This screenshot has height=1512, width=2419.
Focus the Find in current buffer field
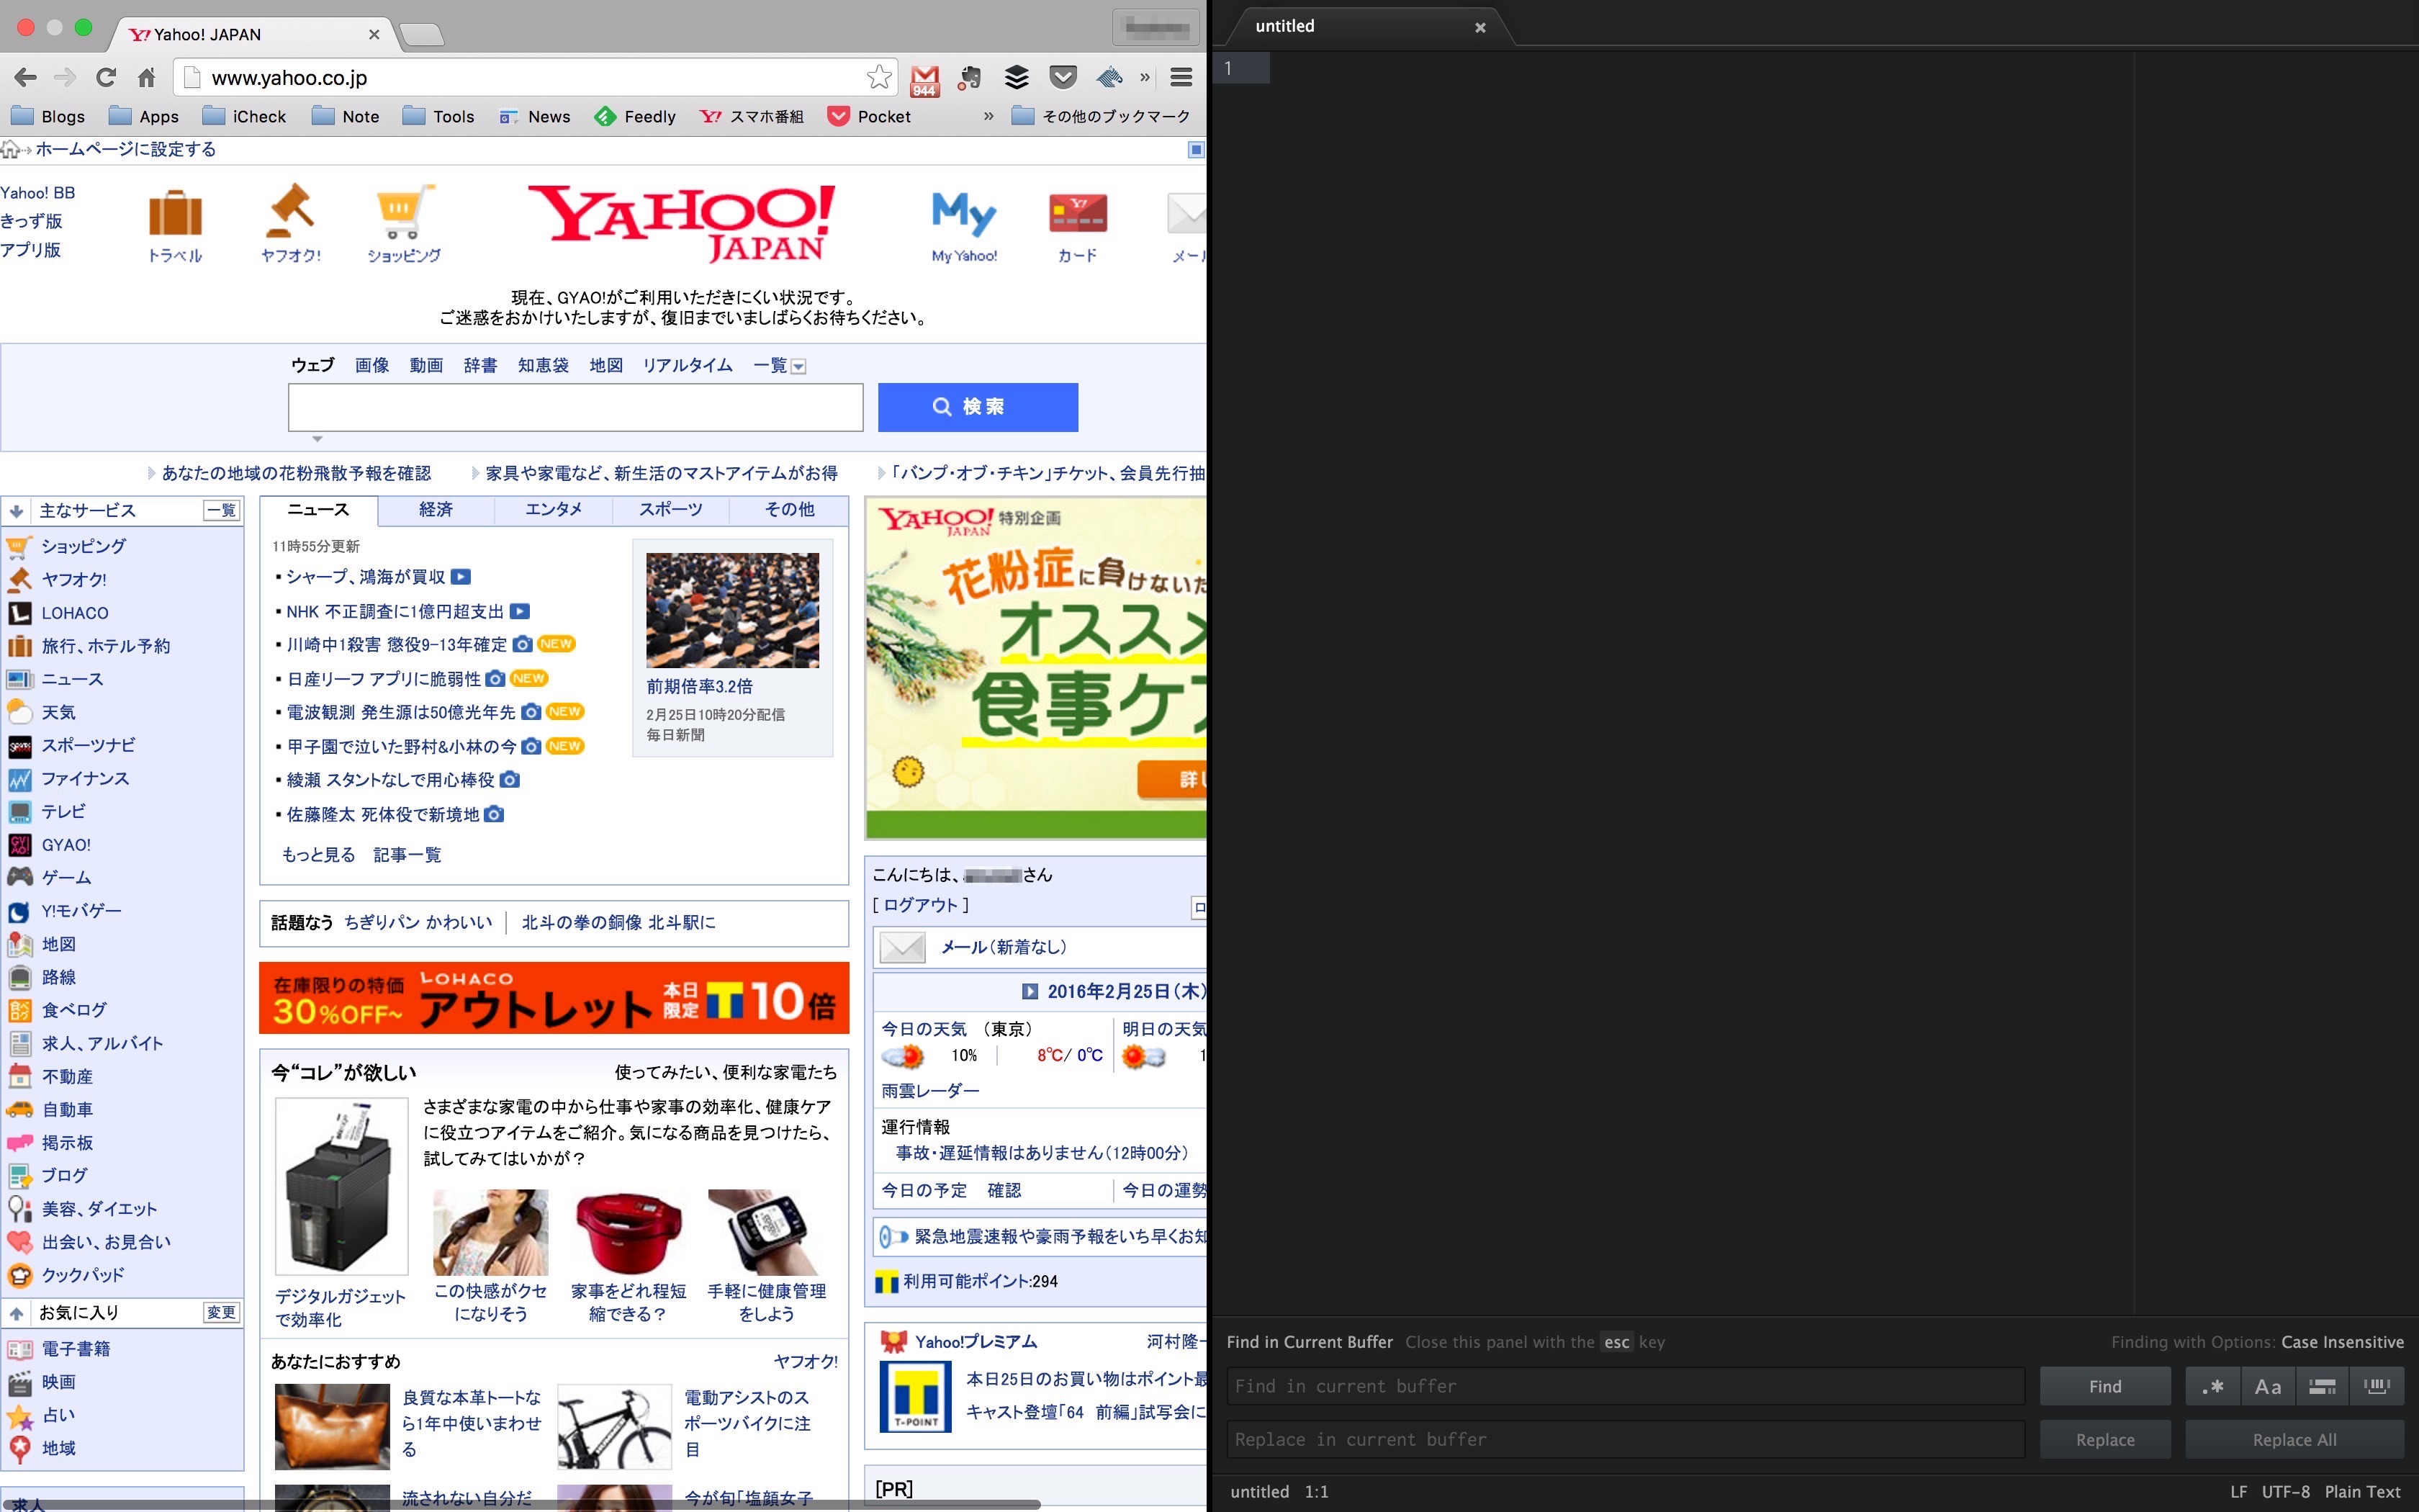click(x=1626, y=1386)
